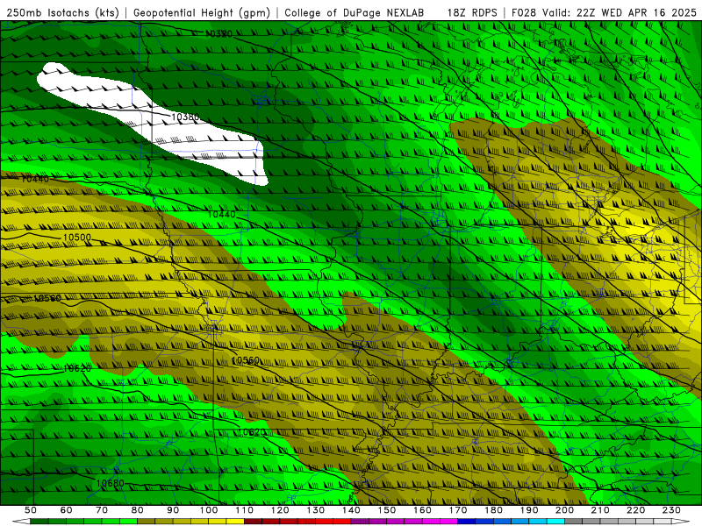
Task: Click the '18Z RDPS' model run label
Action: [x=472, y=12]
